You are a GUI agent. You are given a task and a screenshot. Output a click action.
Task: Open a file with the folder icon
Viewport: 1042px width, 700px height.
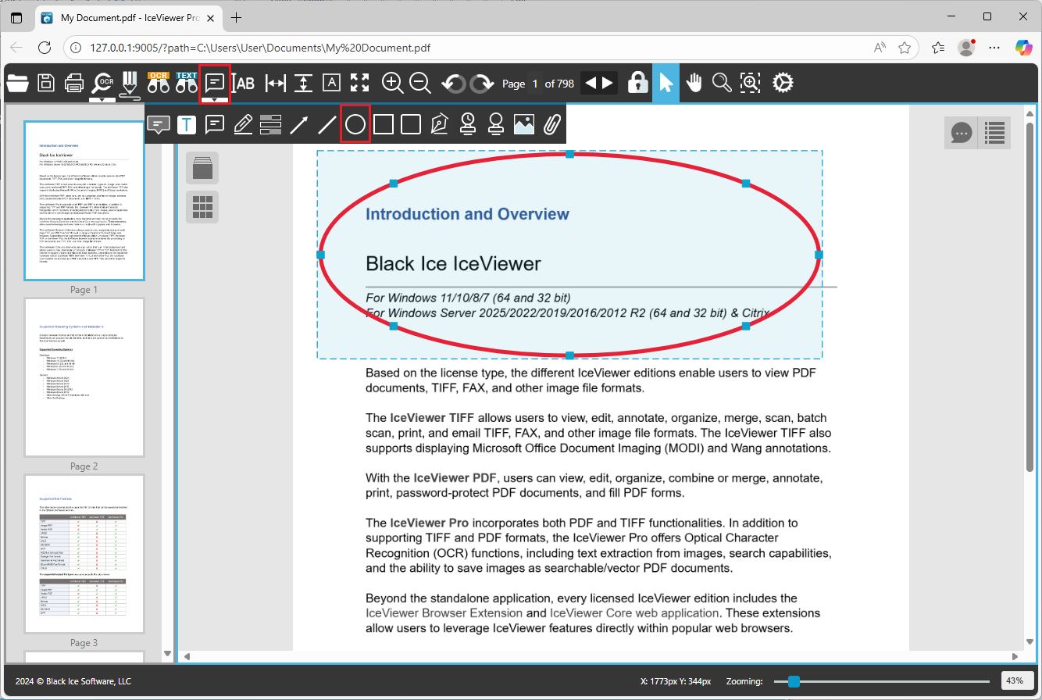click(x=17, y=83)
